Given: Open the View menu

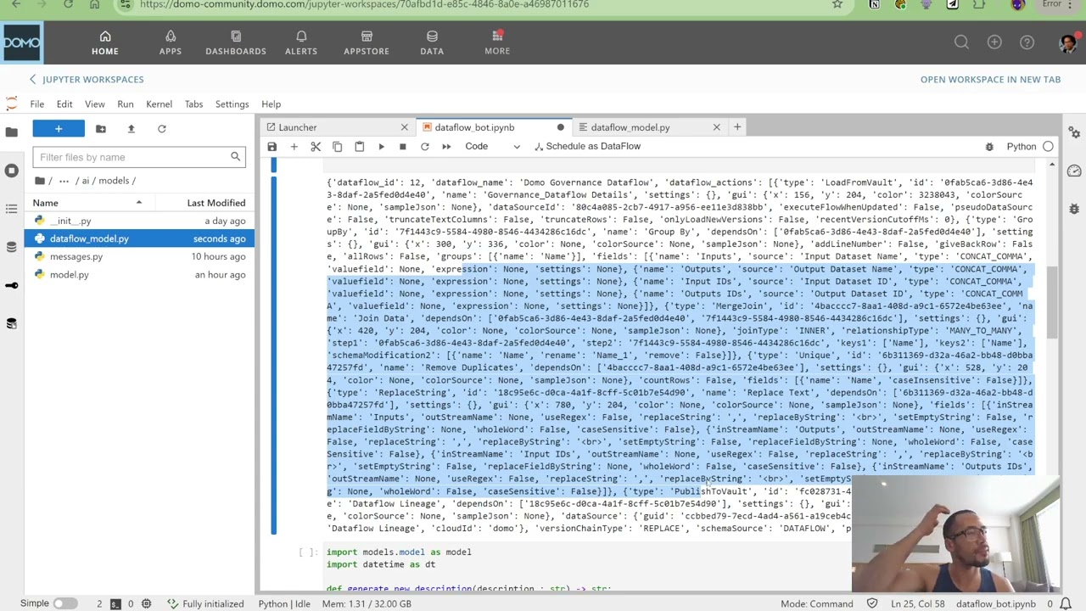Looking at the screenshot, I should [94, 104].
